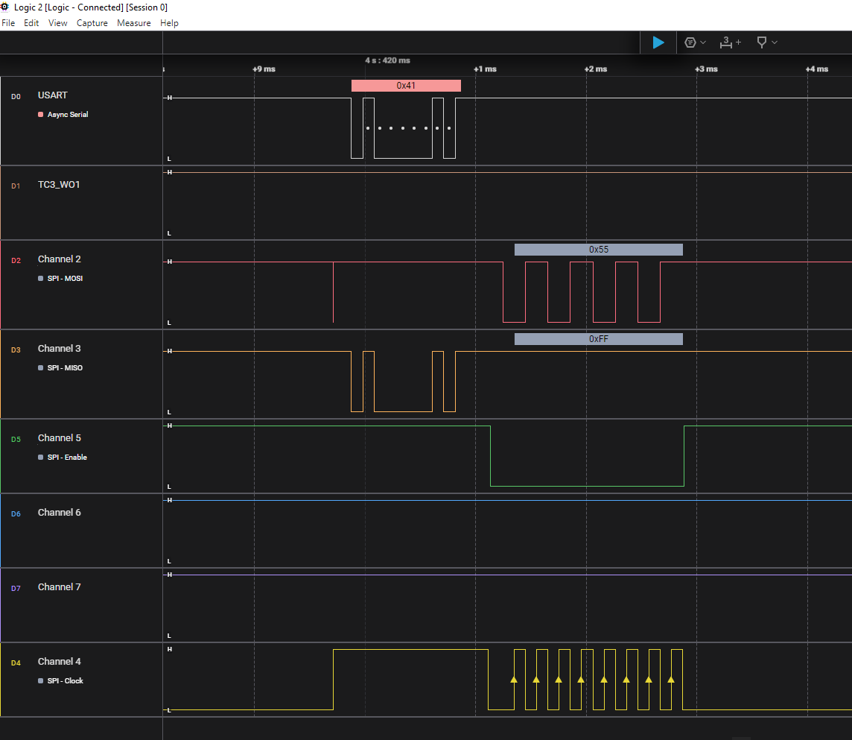Click the D1 channel index label
This screenshot has height=740, width=852.
(16, 186)
